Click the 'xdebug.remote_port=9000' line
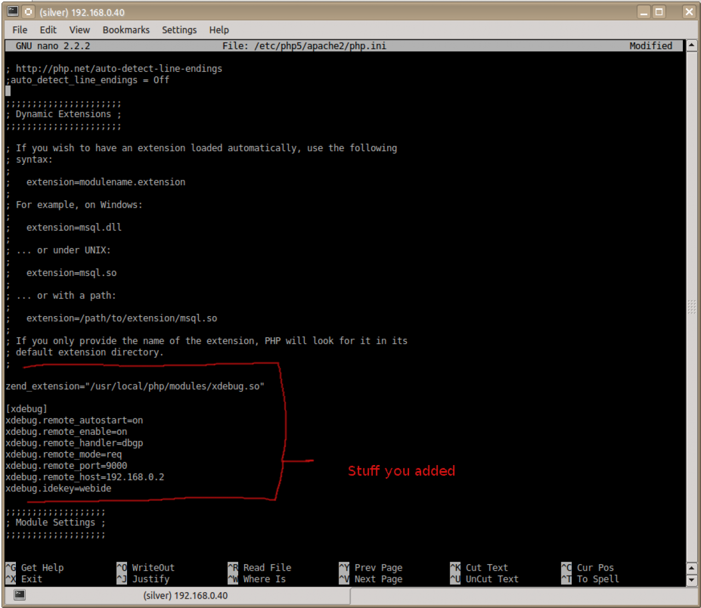701x608 pixels. pyautogui.click(x=66, y=466)
